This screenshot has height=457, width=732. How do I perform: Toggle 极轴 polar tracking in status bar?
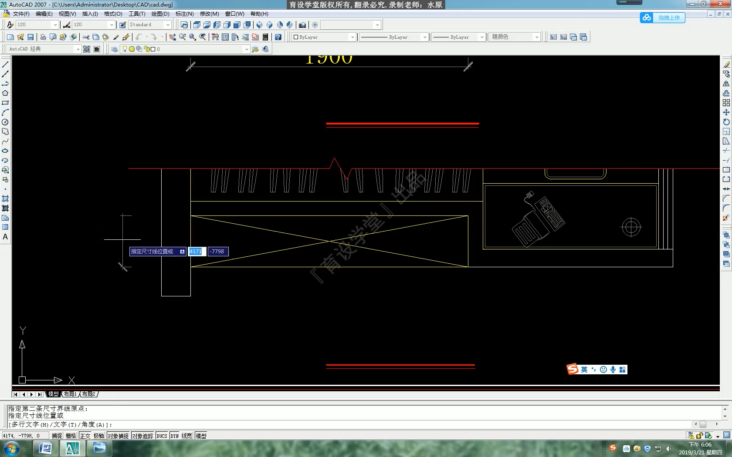click(99, 436)
